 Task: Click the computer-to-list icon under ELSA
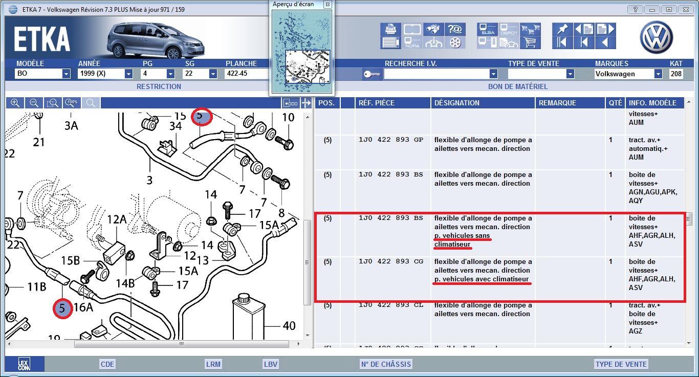487,42
